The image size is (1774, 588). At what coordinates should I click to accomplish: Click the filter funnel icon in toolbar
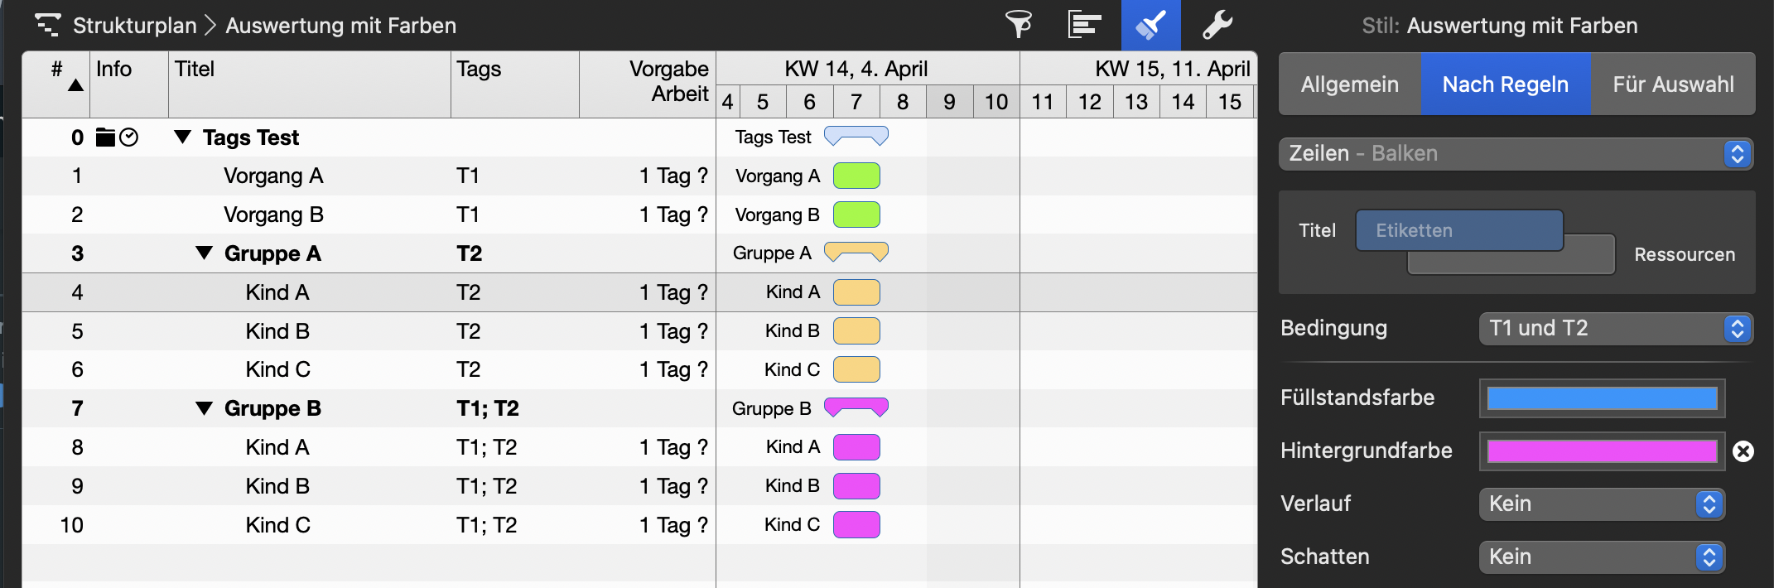click(1019, 25)
